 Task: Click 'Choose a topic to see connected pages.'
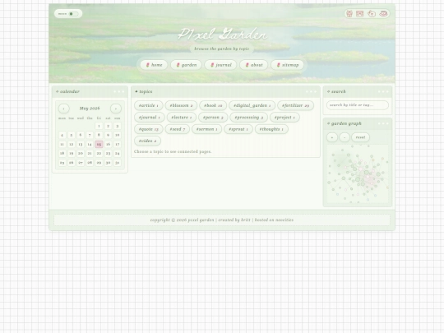(173, 152)
